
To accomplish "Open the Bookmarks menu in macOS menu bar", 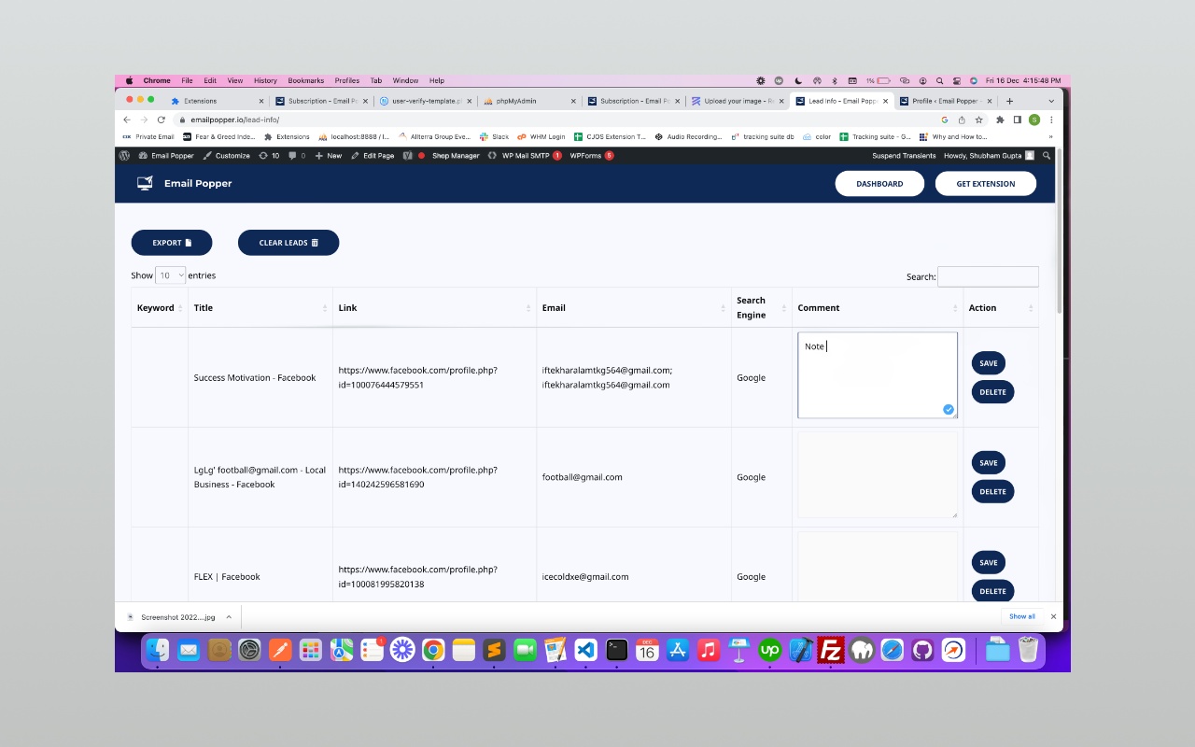I will 306,81.
